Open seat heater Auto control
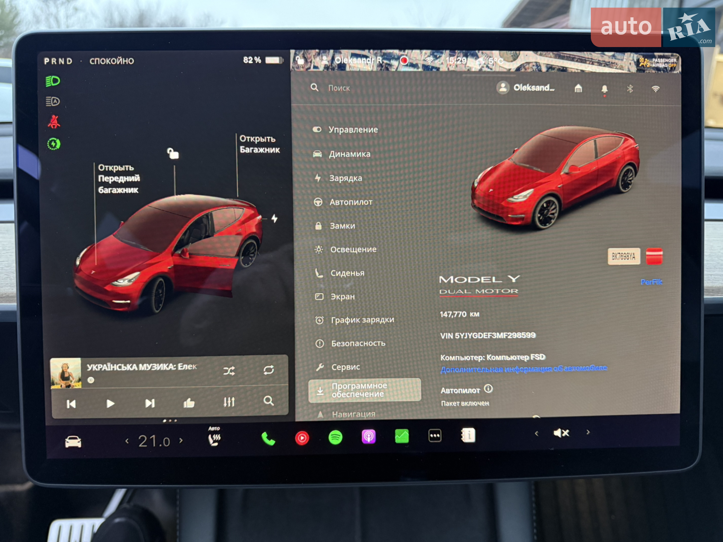The width and height of the screenshot is (723, 542). tap(215, 437)
